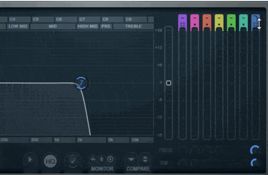Viewport: 268px width, 175px height.
Task: Select the circle monitor mode icon
Action: point(110,159)
